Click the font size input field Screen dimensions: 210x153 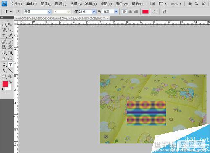click(85, 12)
